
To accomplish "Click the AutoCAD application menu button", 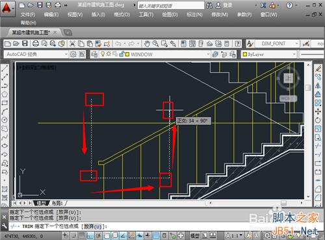I will (x=8, y=8).
